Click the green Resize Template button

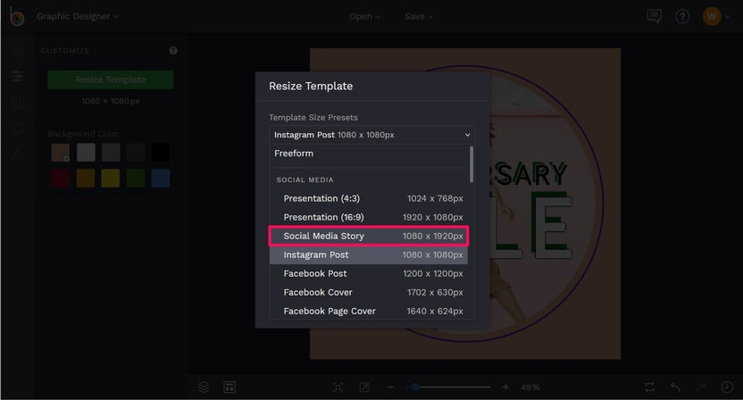click(x=111, y=79)
